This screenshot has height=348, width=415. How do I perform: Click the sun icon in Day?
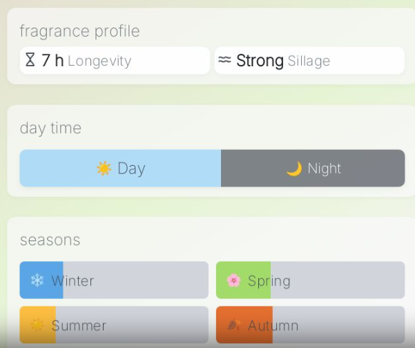[x=104, y=168]
